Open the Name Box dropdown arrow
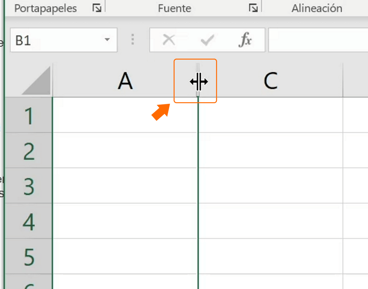368x289 pixels. (107, 40)
